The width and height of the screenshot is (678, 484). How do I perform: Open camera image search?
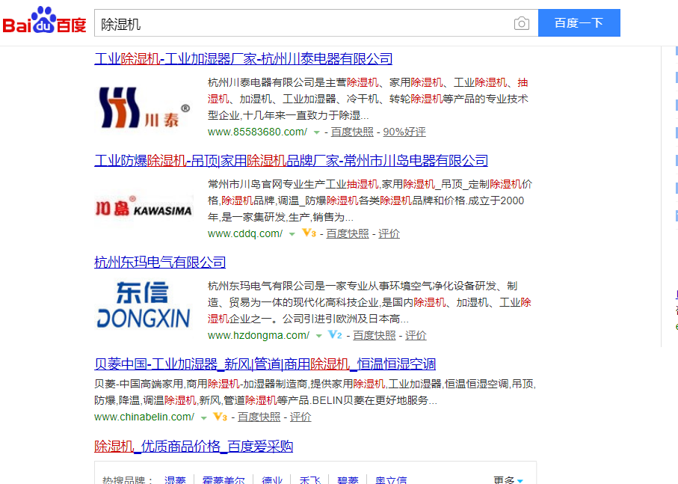(521, 24)
